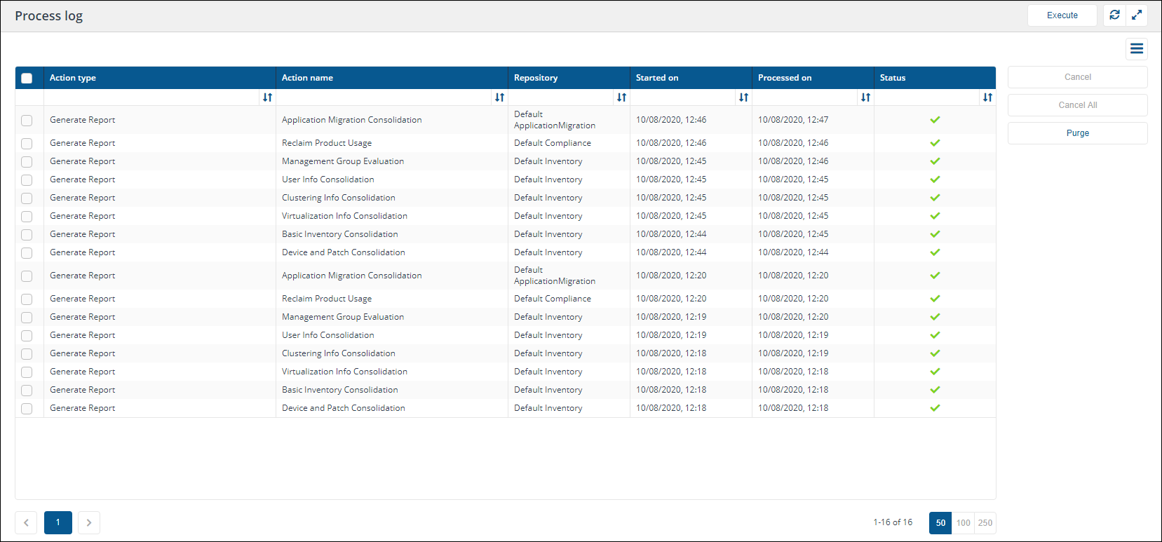This screenshot has height=542, width=1162.
Task: Click the Purge button
Action: coord(1077,133)
